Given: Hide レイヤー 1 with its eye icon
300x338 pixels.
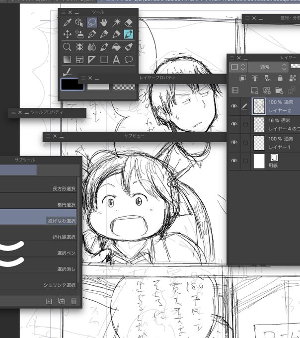Looking at the screenshot, I should [234, 142].
